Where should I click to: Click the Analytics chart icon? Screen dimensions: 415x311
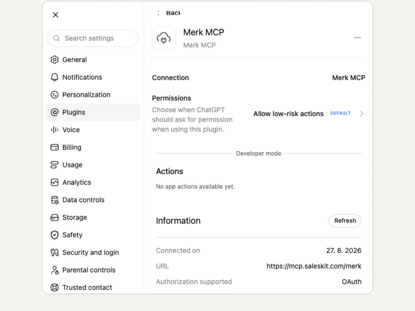pos(55,182)
